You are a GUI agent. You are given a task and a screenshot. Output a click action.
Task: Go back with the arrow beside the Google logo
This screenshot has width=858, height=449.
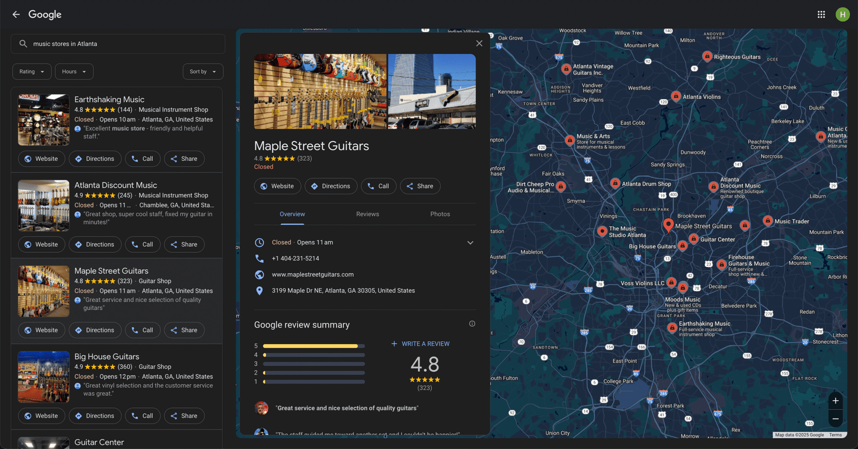[x=16, y=14]
